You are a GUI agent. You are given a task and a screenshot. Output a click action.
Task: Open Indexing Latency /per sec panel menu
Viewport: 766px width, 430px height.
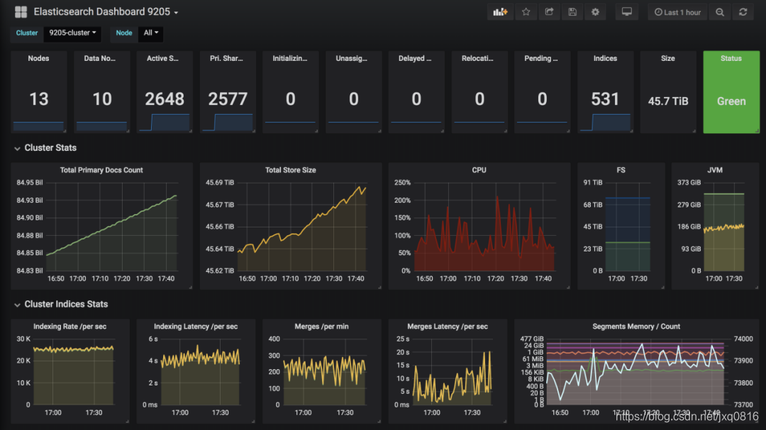[196, 327]
